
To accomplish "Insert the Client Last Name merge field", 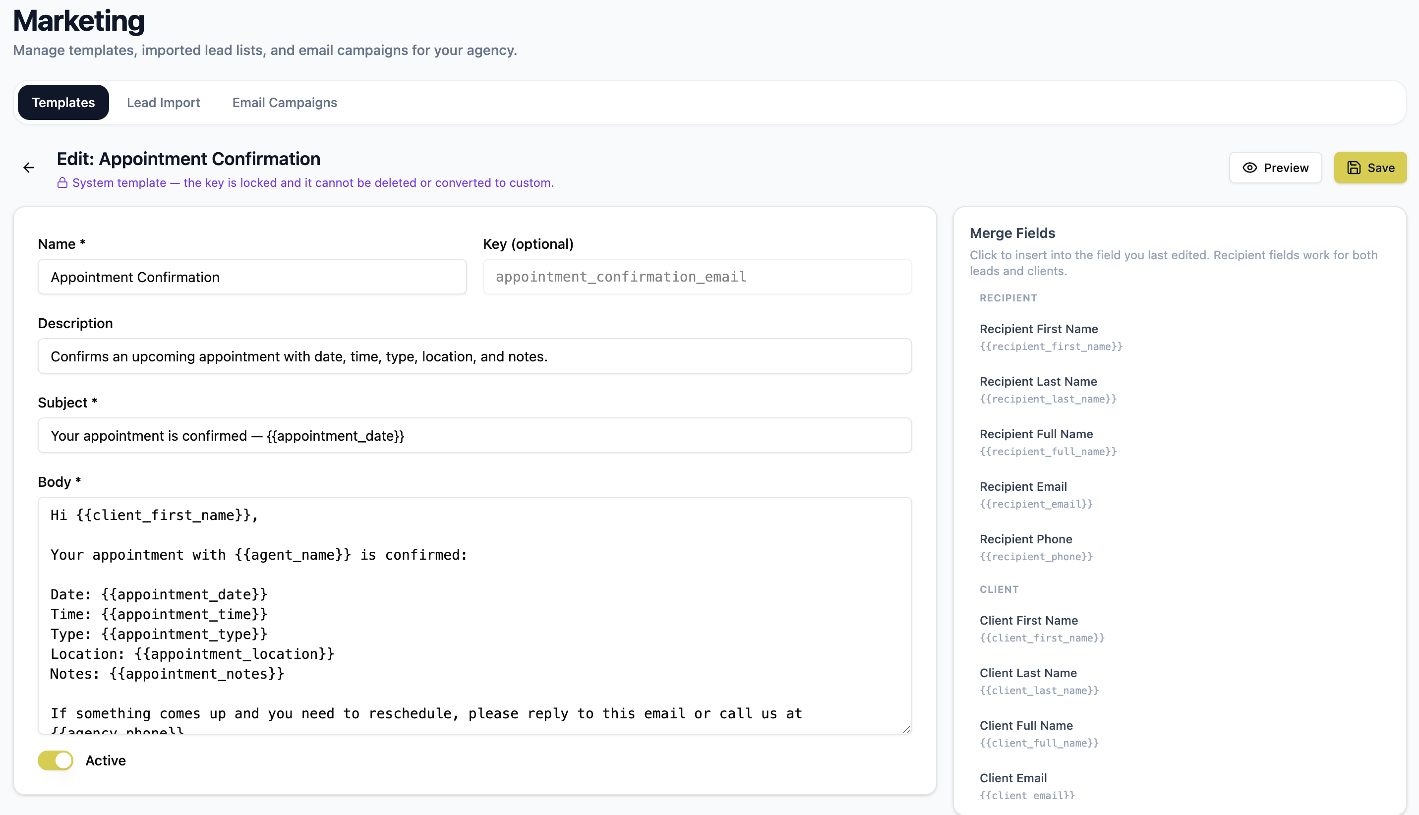I will tap(1039, 681).
